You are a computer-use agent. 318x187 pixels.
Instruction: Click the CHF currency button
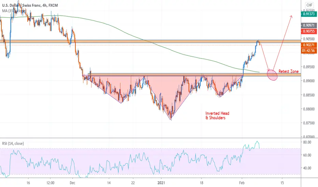pos(309,5)
